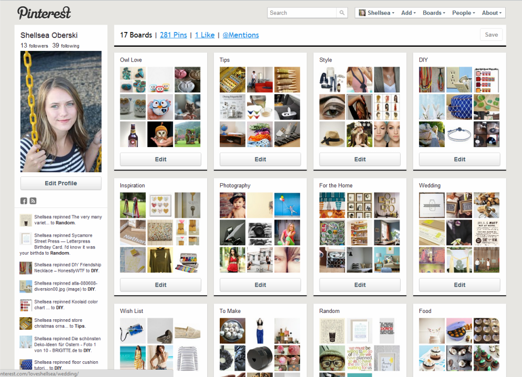The height and width of the screenshot is (377, 522).
Task: Open the @Mentions tab
Action: 241,35
